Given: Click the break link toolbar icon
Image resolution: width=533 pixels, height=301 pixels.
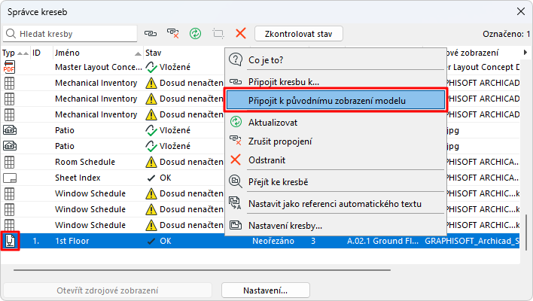Looking at the screenshot, I should [173, 34].
